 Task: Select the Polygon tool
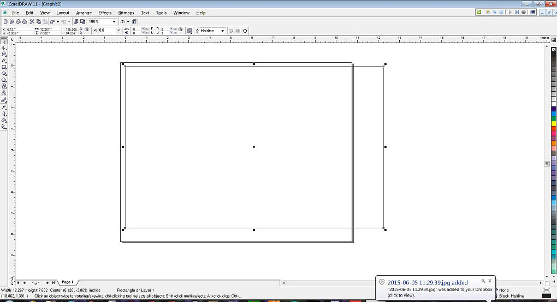click(x=4, y=80)
